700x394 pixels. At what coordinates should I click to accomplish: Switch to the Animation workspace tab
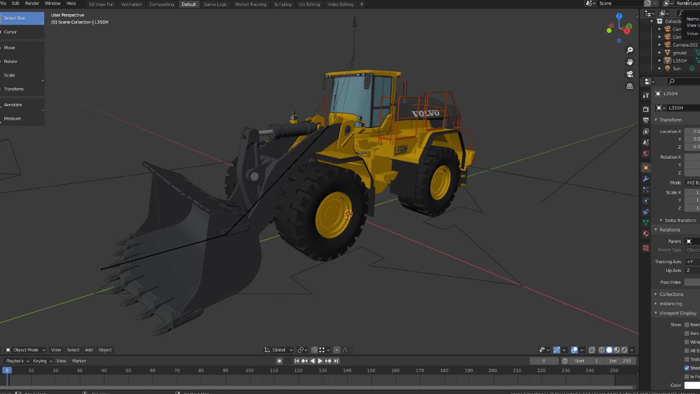(x=131, y=4)
